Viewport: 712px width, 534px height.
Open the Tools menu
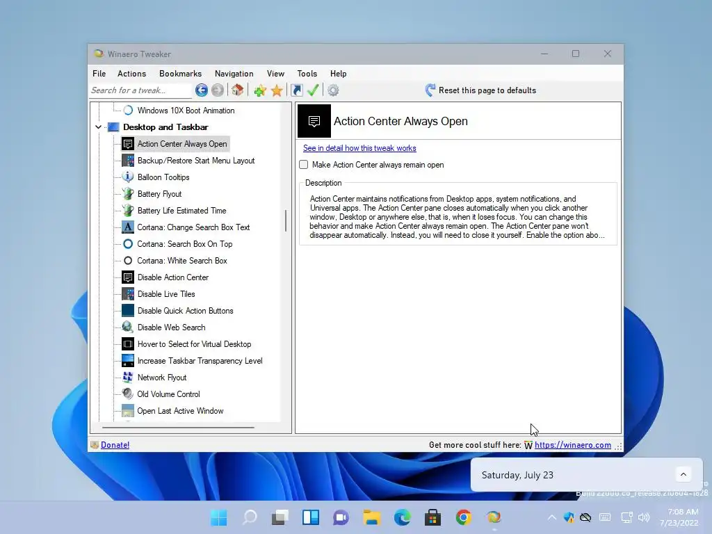coord(307,74)
